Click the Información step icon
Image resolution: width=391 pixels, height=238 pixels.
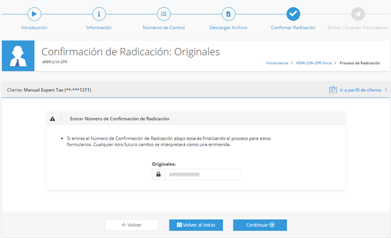tap(99, 14)
